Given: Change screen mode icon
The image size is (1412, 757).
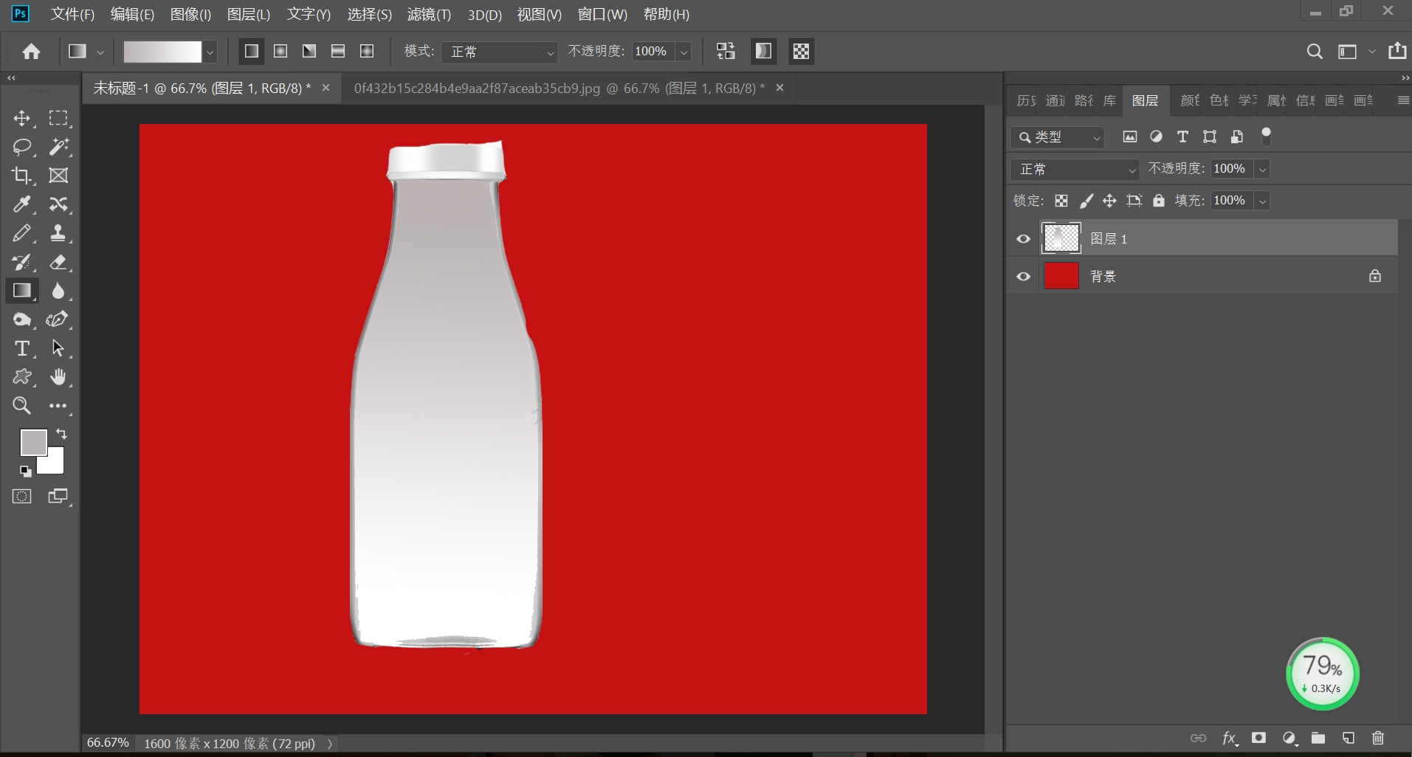Looking at the screenshot, I should pyautogui.click(x=58, y=497).
